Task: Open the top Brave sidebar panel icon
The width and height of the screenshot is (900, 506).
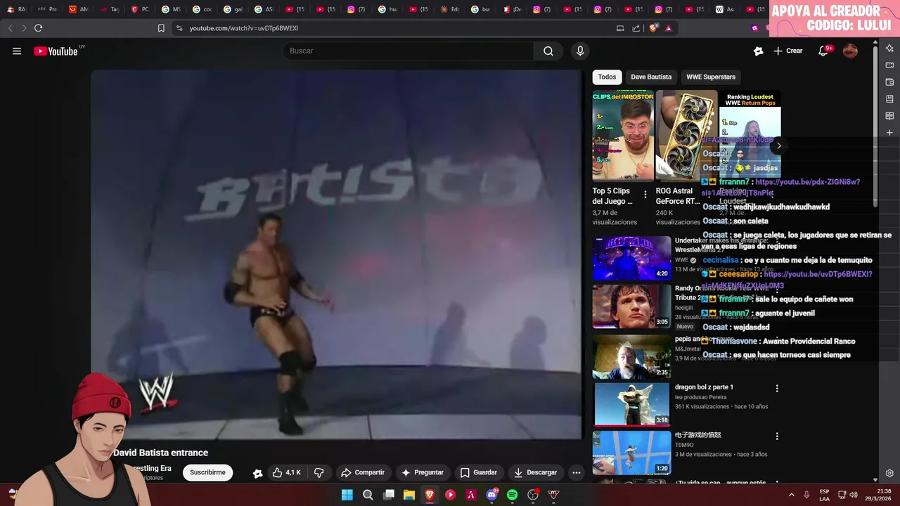Action: pyautogui.click(x=889, y=48)
